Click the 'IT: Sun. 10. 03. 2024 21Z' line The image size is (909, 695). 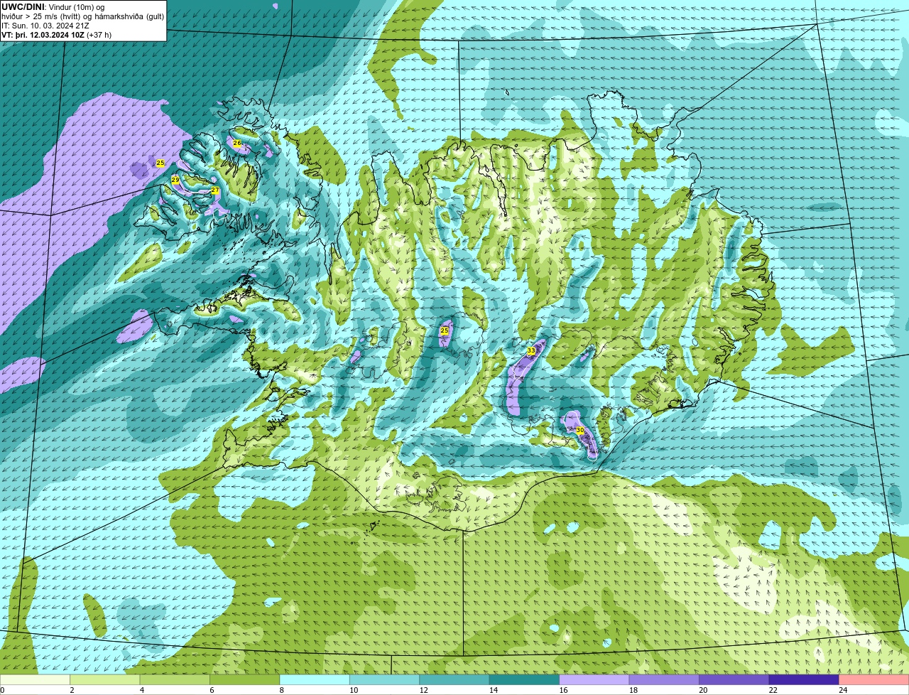click(x=45, y=26)
